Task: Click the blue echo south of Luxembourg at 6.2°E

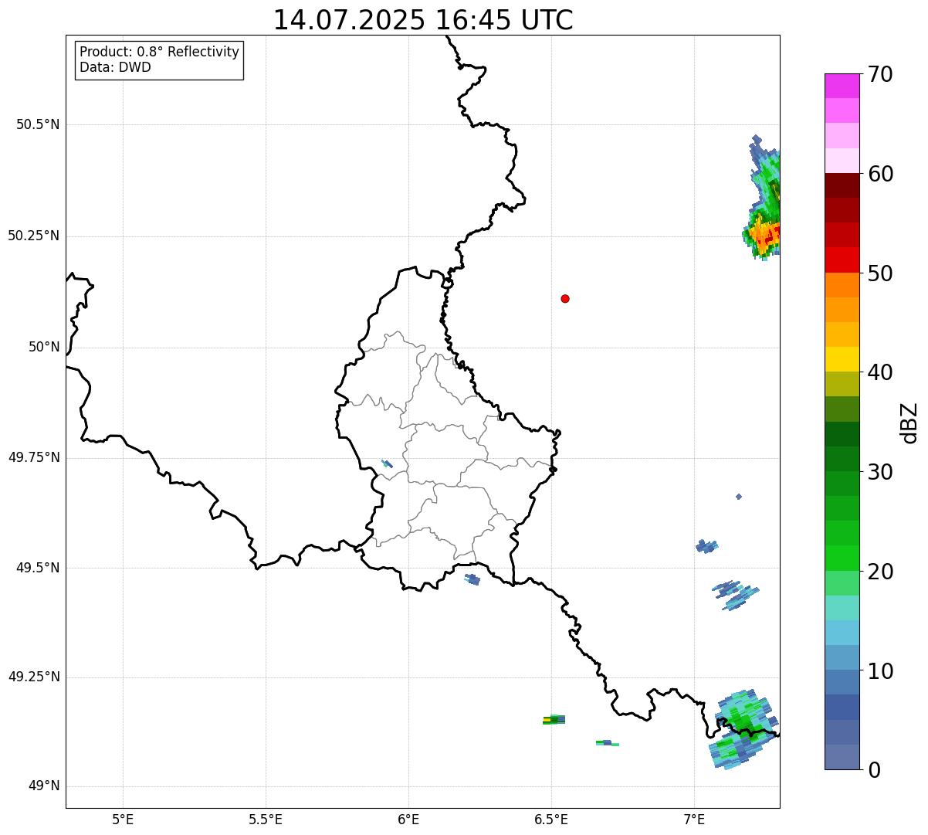Action: point(472,579)
